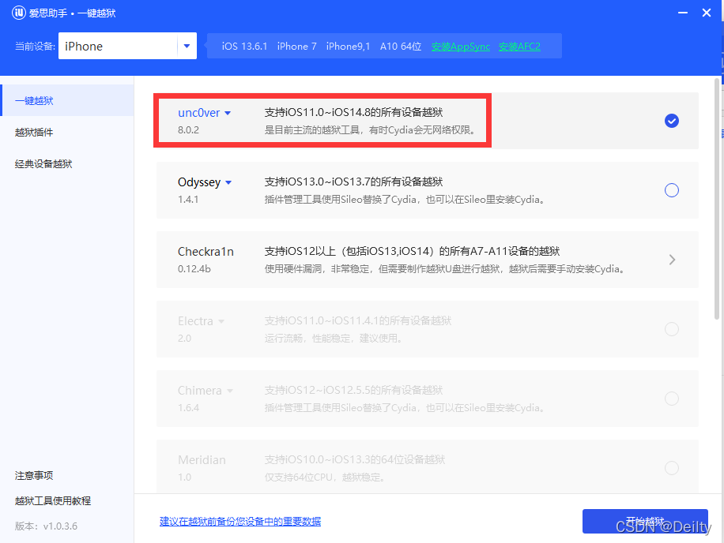The image size is (724, 543).
Task: Click the unc0ver tool name
Action: pyautogui.click(x=198, y=113)
